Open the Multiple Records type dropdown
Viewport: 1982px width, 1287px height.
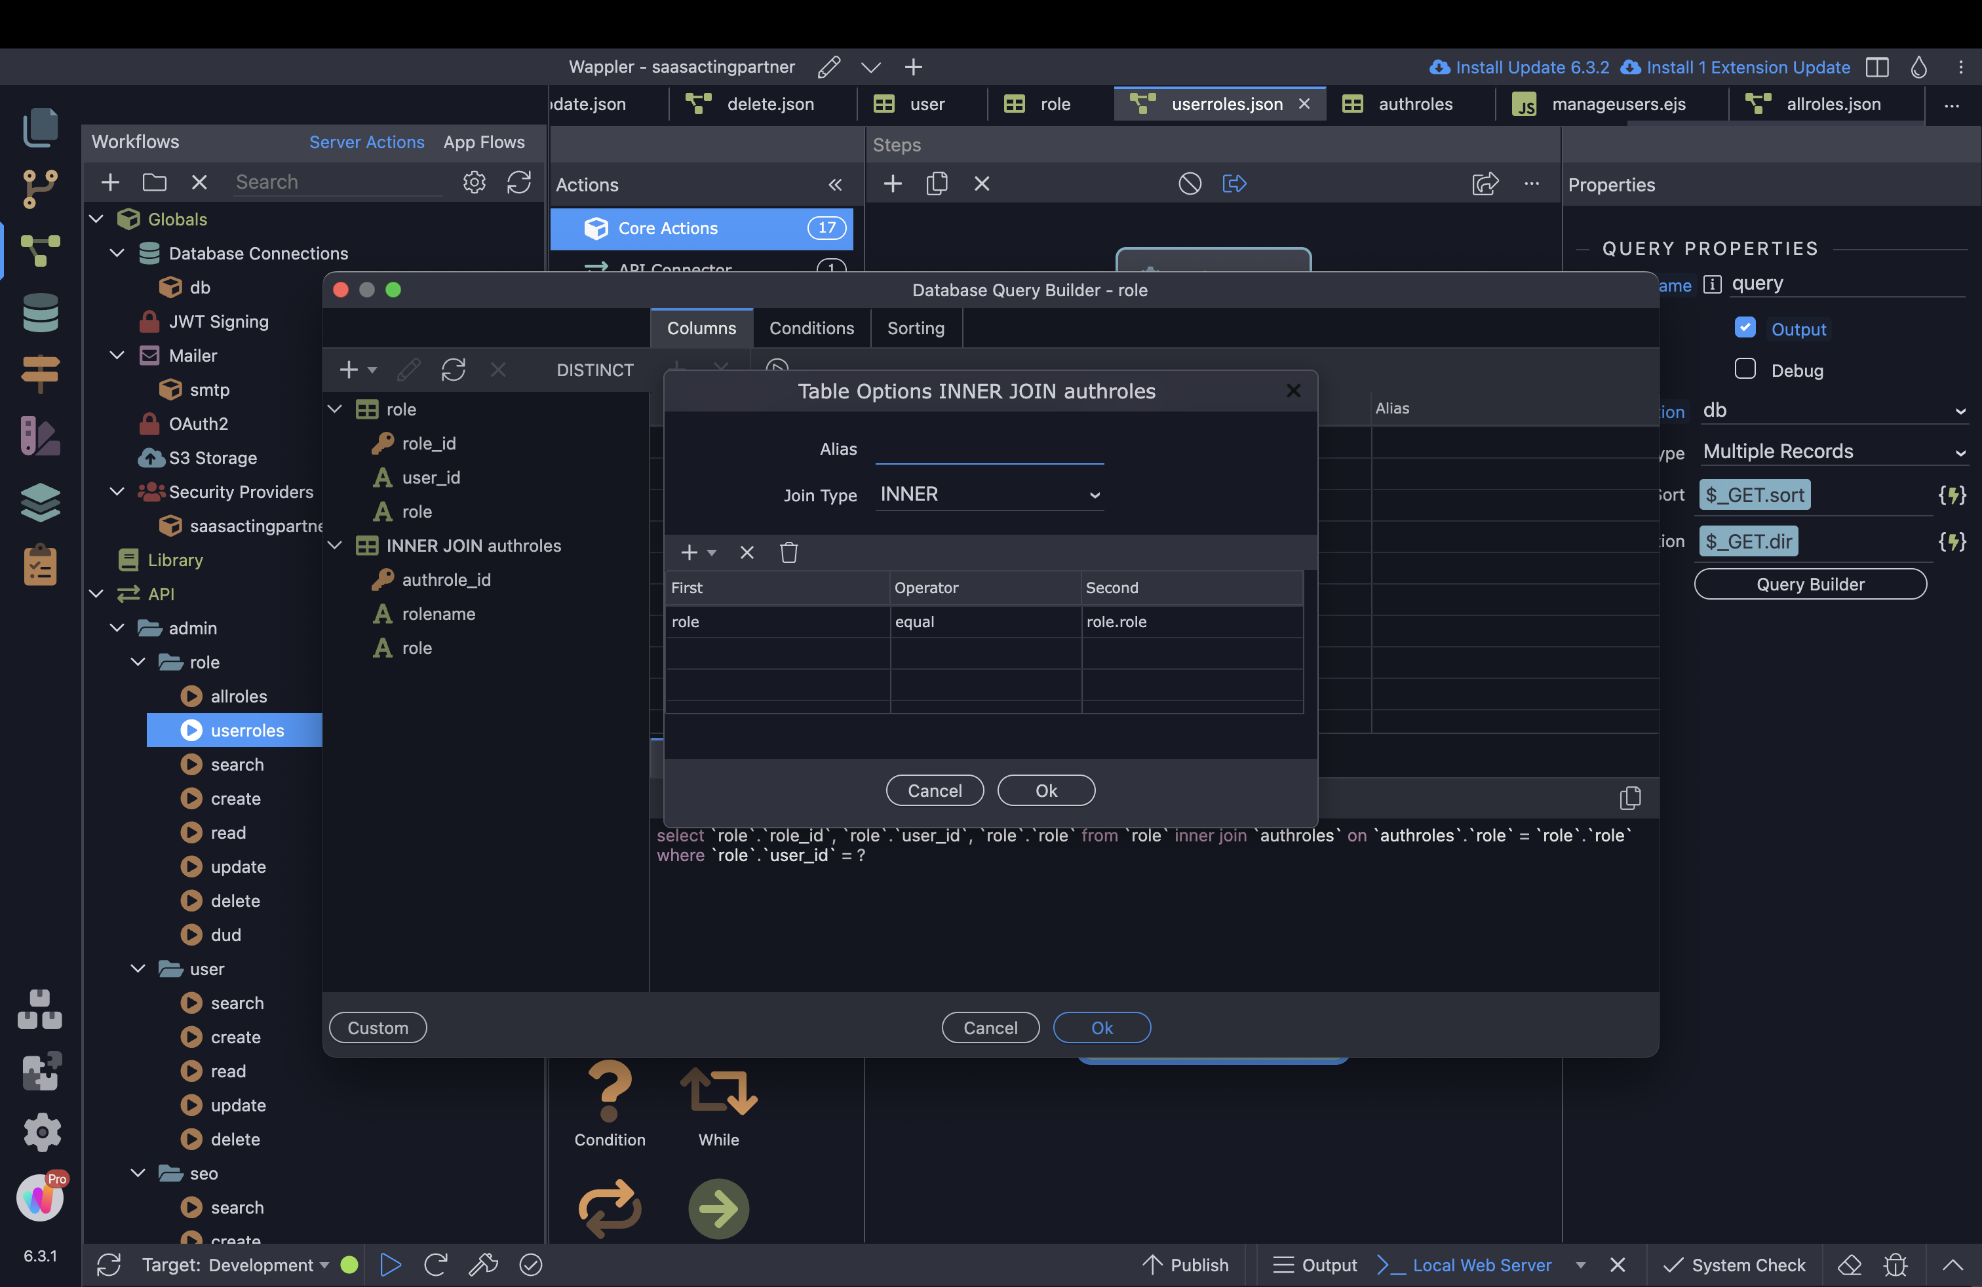1833,452
